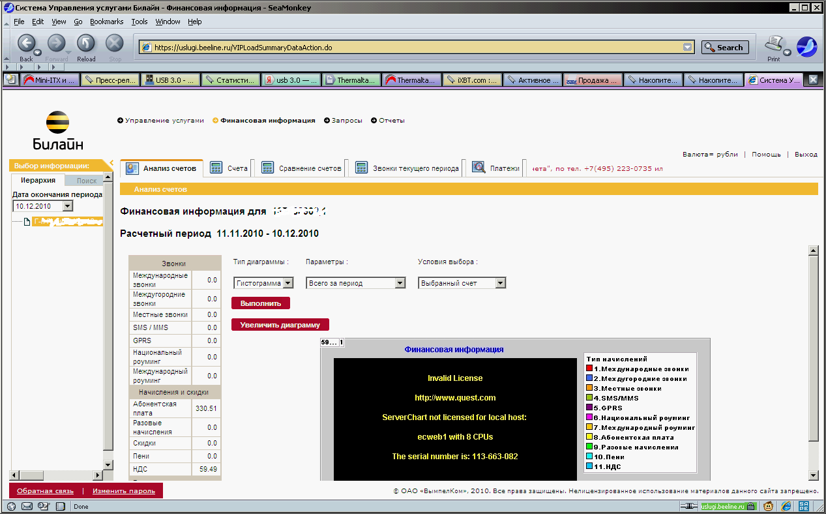Click the red Международные звонки legend swatch

point(589,369)
